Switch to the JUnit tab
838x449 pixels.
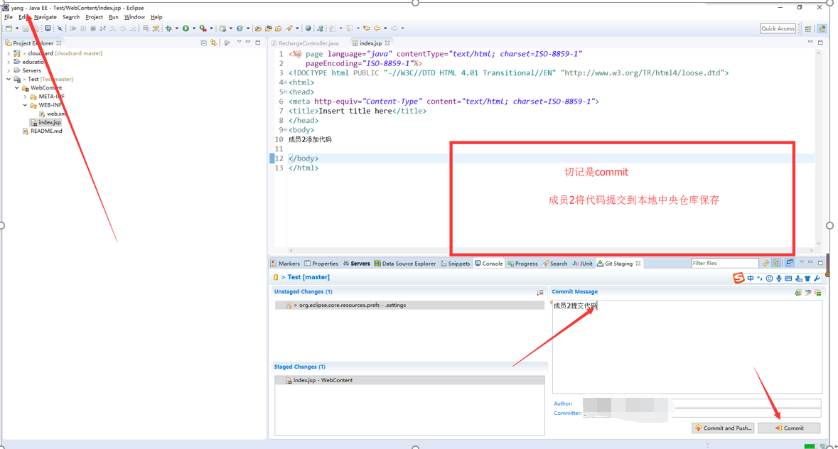coord(583,263)
